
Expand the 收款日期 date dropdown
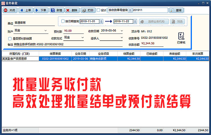pos(122,31)
